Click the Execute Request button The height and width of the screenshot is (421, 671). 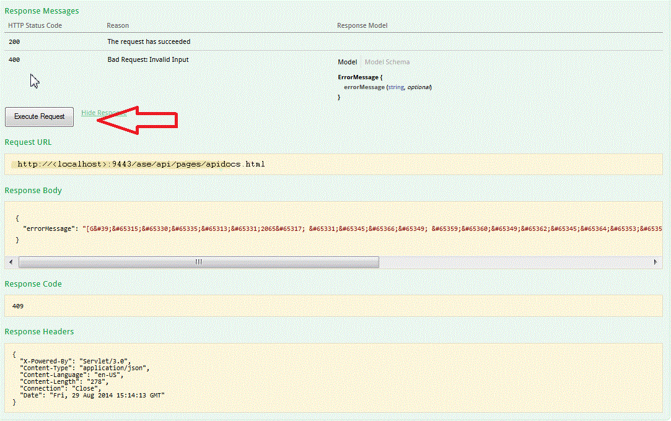pyautogui.click(x=39, y=116)
